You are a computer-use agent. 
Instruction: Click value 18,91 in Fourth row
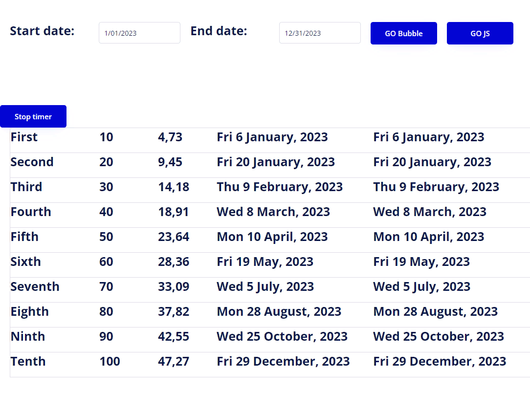pyautogui.click(x=174, y=212)
